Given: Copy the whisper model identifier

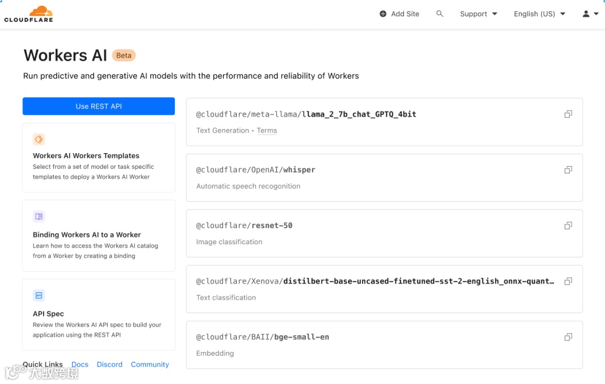Looking at the screenshot, I should 568,170.
